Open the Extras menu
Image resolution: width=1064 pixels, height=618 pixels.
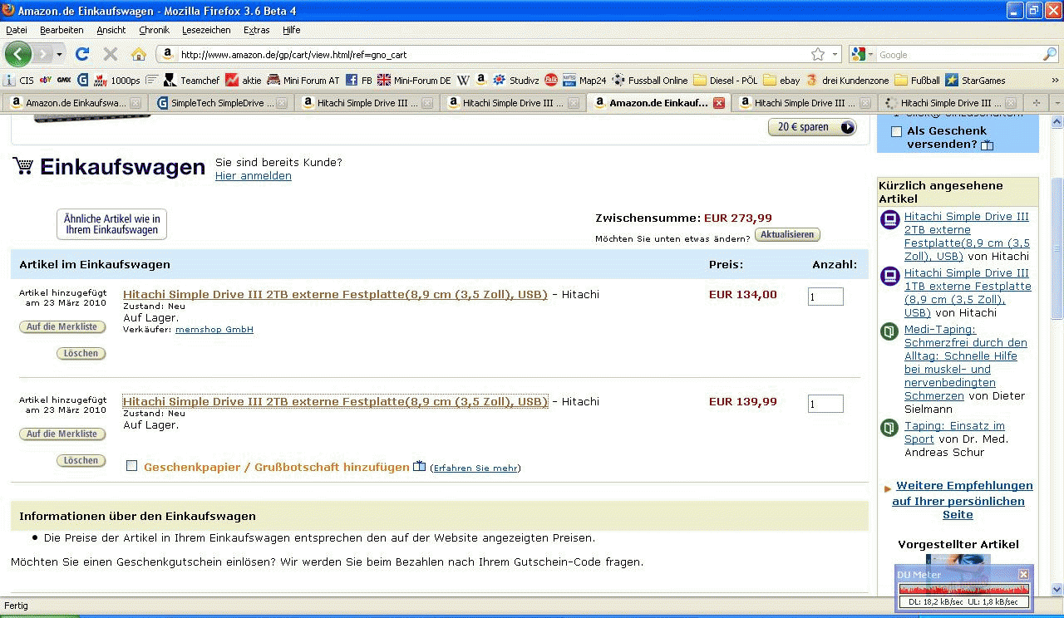coord(257,30)
